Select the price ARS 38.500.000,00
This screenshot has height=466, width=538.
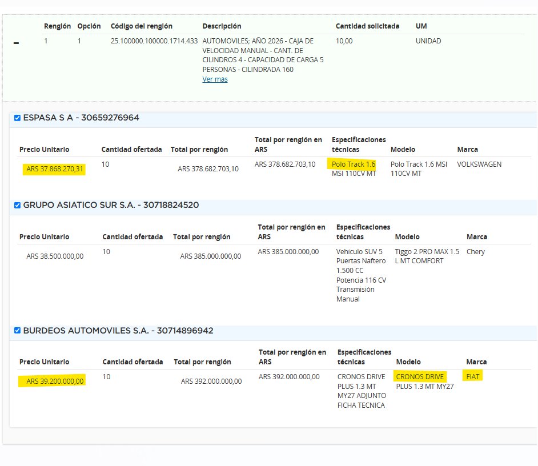pyautogui.click(x=55, y=256)
